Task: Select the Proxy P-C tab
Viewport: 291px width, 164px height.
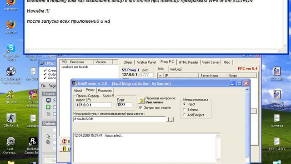Action: (167, 62)
